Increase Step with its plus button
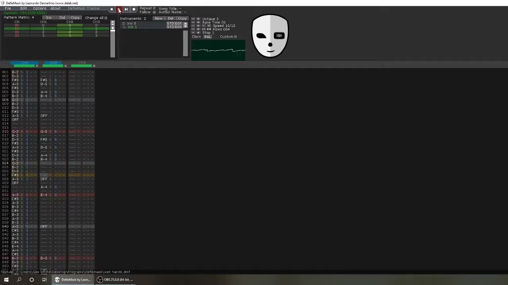Image resolution: width=508 pixels, height=285 pixels. [198, 32]
